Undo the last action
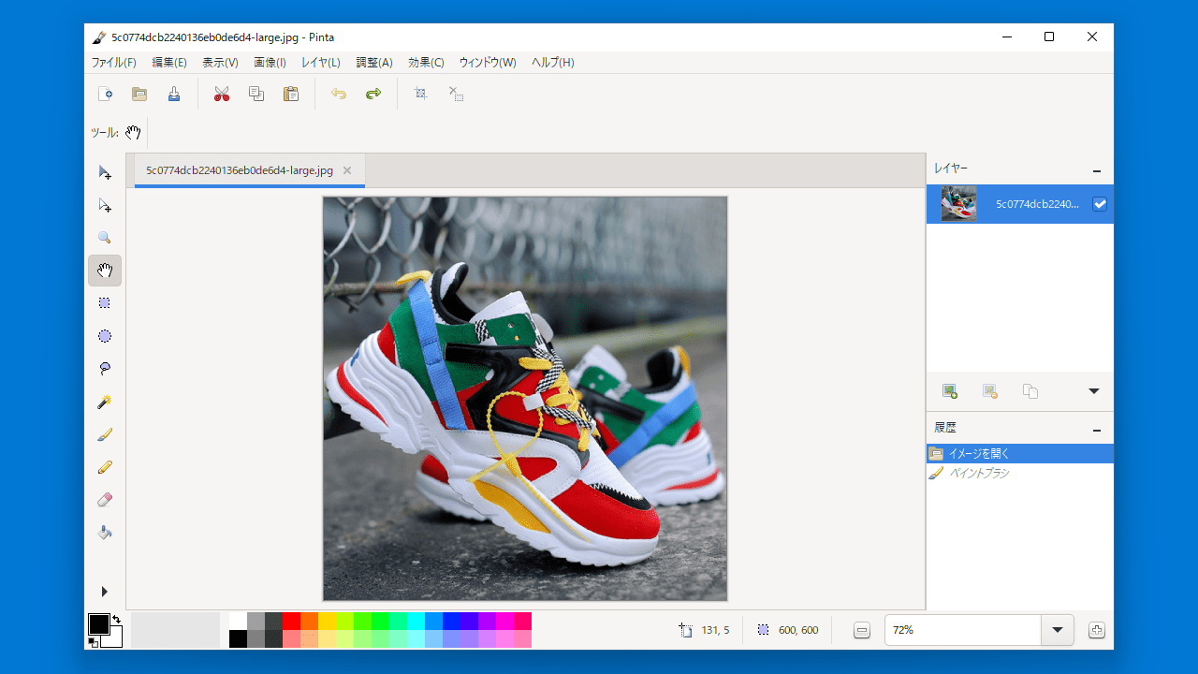 339,94
